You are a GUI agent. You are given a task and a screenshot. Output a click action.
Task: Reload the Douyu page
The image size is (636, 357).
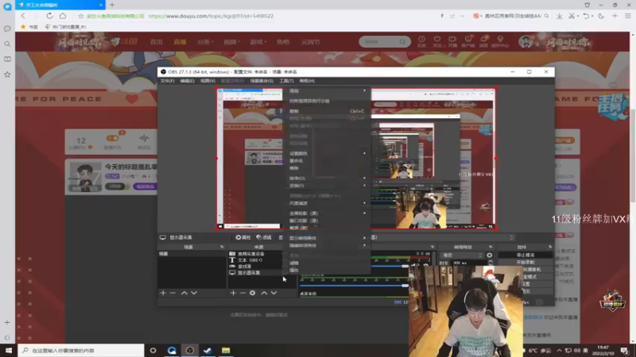[49, 16]
